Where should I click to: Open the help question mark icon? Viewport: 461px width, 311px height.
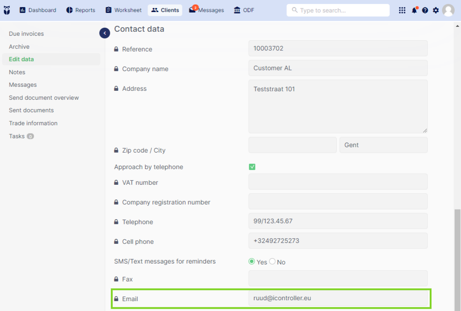tap(425, 10)
